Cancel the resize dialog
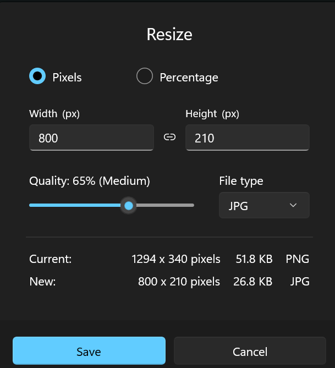The width and height of the screenshot is (335, 368). pyautogui.click(x=250, y=351)
